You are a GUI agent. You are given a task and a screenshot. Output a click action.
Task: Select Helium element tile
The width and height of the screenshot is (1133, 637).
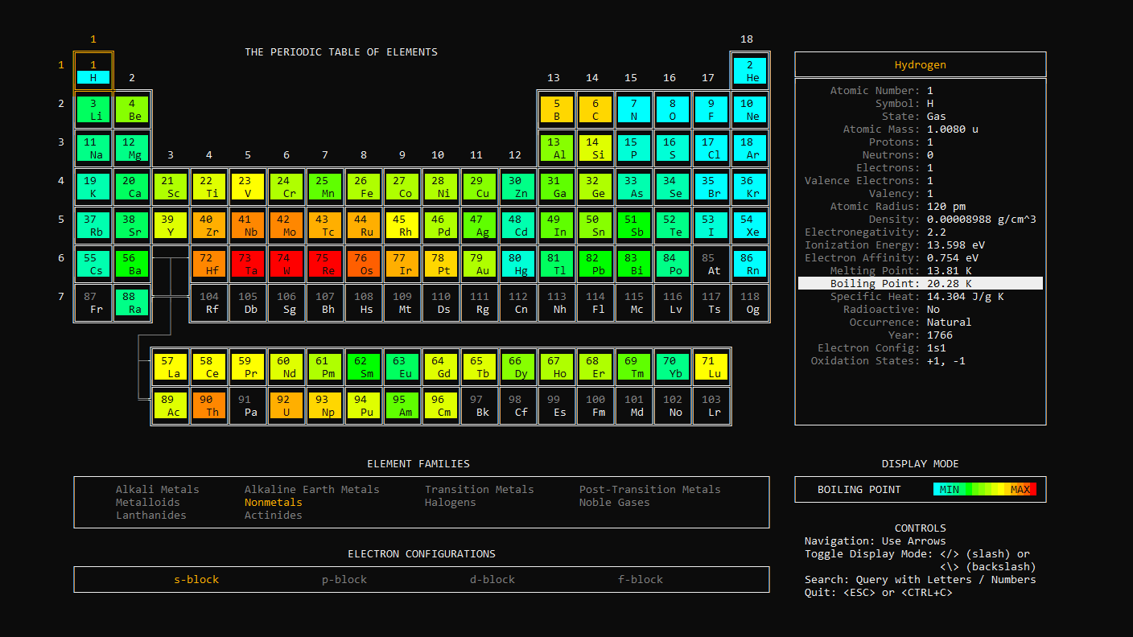click(x=750, y=71)
